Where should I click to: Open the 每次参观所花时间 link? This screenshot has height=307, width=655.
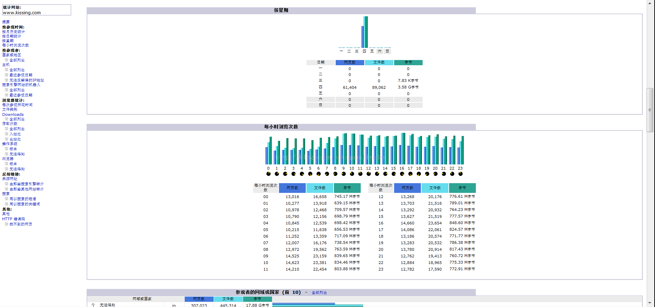(x=17, y=105)
